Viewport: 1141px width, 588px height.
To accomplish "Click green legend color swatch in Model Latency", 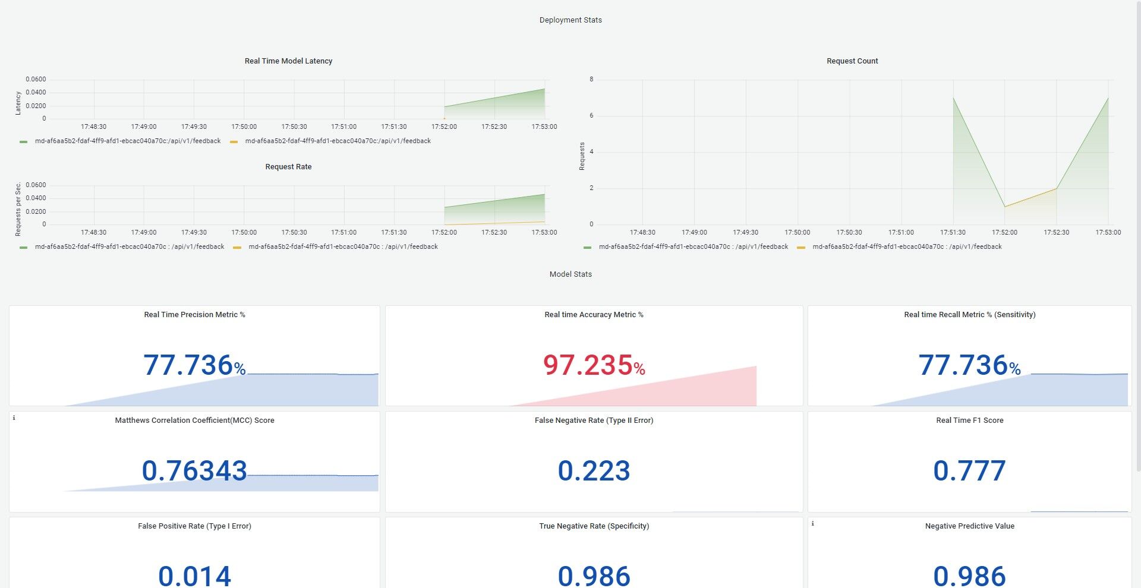I will pyautogui.click(x=24, y=142).
